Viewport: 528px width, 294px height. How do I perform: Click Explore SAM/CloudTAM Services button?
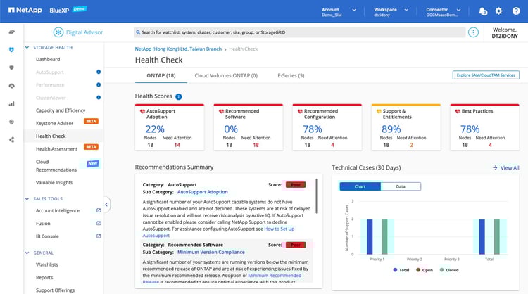485,75
